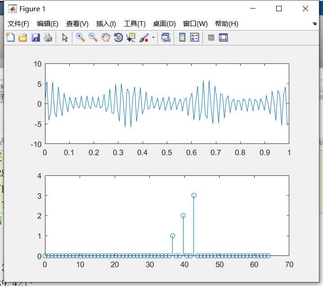Open the 工具(T) menu
Screen dimensions: 323x286
tap(135, 24)
